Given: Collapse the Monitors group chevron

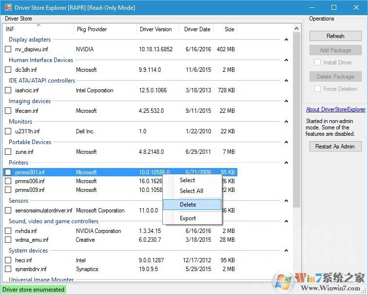Looking at the screenshot, I should click(x=286, y=122).
